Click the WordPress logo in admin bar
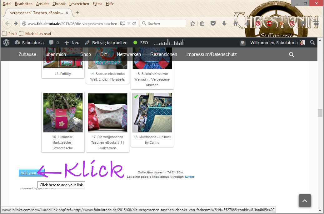Screen dimensions: 324x214 [x=7, y=42]
